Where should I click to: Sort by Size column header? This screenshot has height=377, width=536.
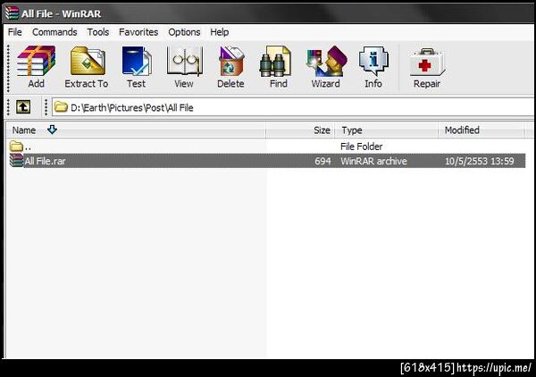pyautogui.click(x=300, y=130)
